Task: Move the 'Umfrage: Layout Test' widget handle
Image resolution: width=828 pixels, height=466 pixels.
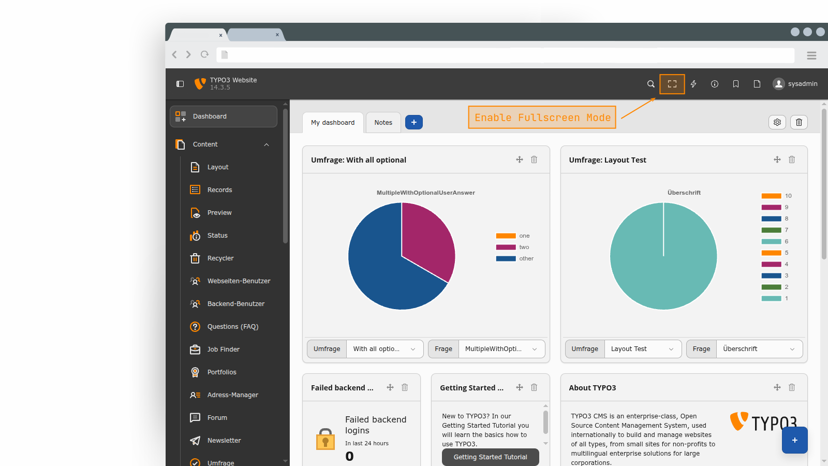Action: [x=777, y=159]
